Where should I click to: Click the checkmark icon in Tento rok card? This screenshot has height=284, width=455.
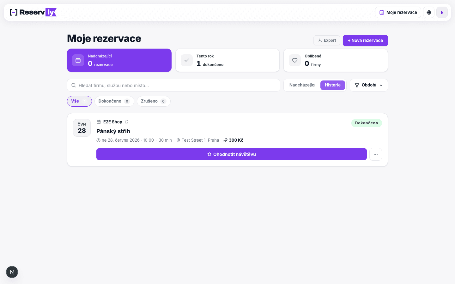187,60
